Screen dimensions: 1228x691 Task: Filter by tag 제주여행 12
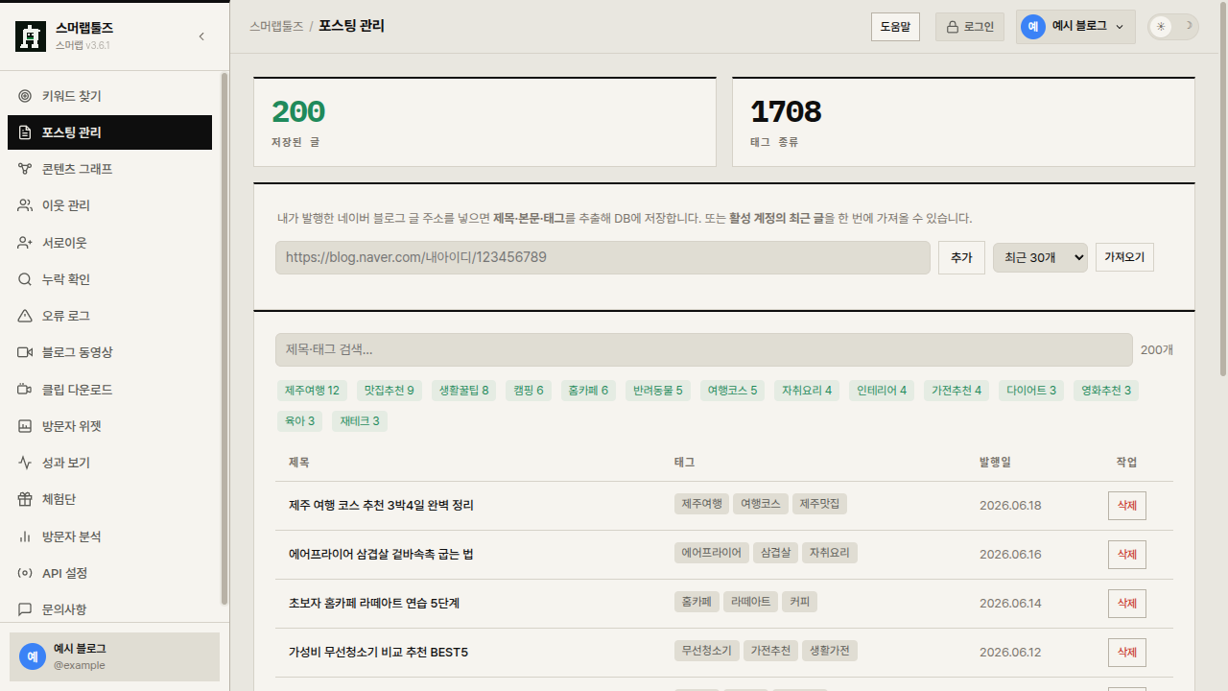point(312,391)
